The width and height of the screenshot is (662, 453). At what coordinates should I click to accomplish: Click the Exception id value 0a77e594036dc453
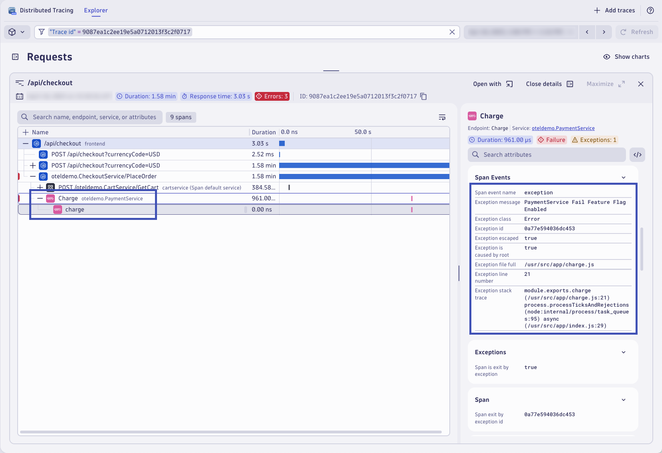(549, 229)
